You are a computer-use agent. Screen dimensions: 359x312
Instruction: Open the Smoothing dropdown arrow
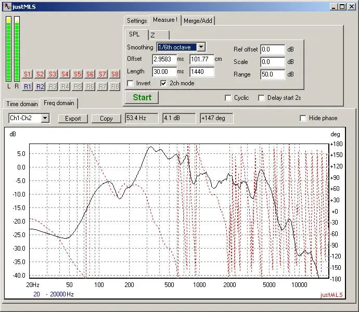tap(201, 47)
